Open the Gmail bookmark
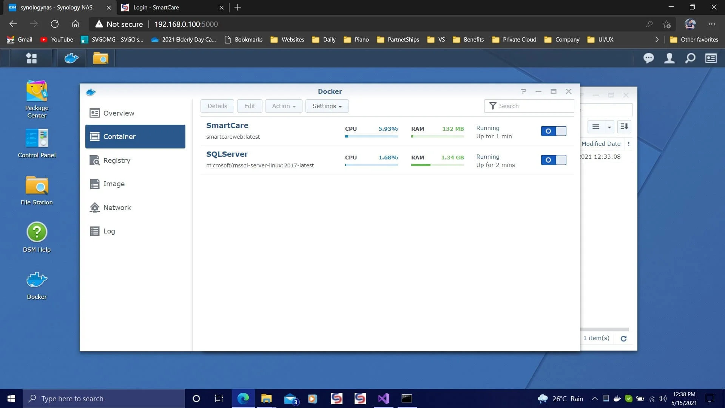Viewport: 725px width, 408px height. (x=20, y=40)
